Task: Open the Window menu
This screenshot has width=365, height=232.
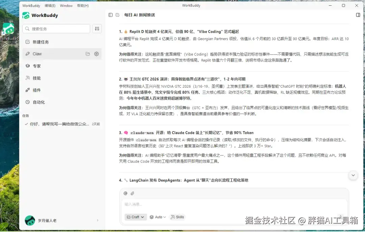Action: 66,6
